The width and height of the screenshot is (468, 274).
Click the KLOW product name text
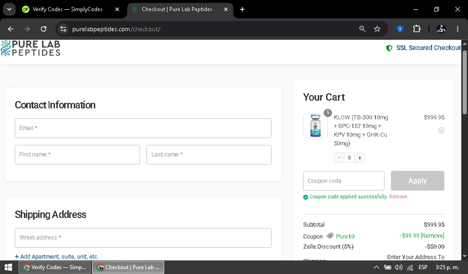click(361, 130)
